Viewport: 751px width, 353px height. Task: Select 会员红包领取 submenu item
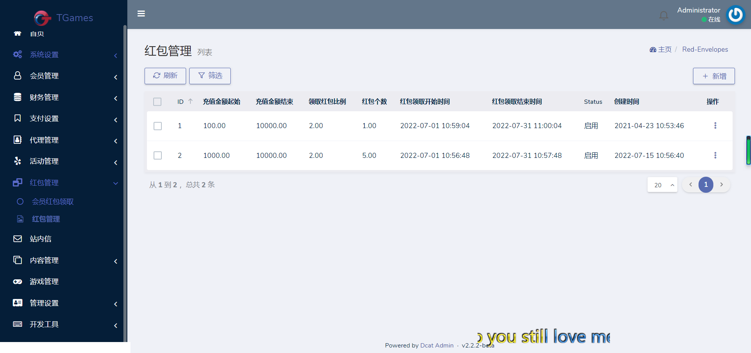tap(52, 202)
